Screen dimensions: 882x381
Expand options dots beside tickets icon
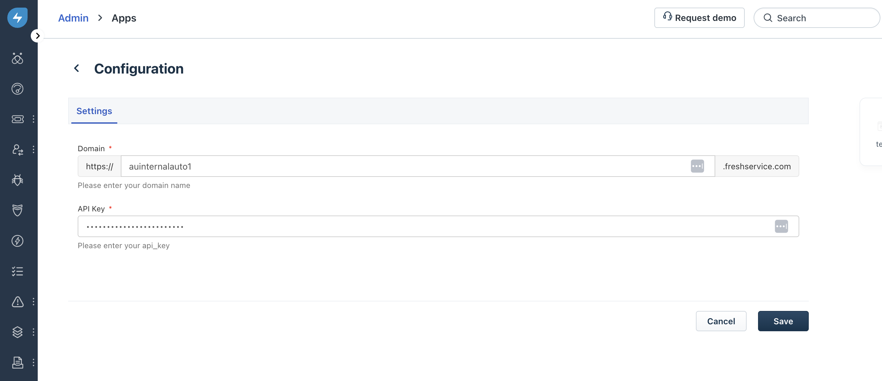coord(33,119)
